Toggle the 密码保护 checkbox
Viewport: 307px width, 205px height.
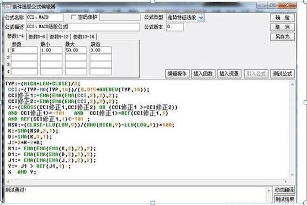coord(73,17)
